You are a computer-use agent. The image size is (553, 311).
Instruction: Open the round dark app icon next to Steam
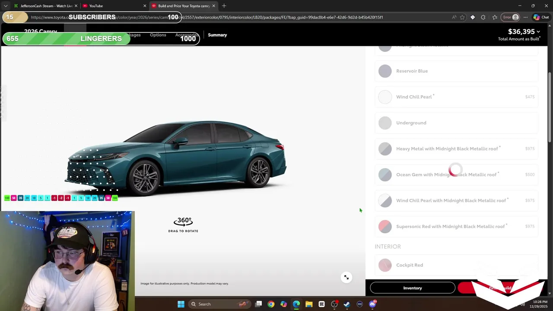[359, 304]
